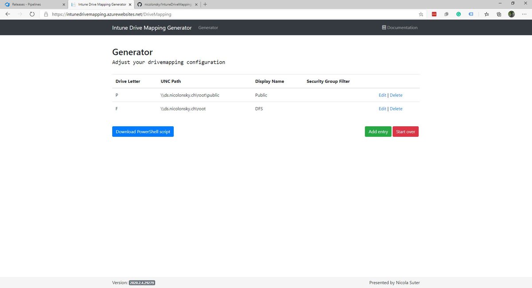Open the Generator nav item
Screen dimensions: 532x288
[208, 27]
